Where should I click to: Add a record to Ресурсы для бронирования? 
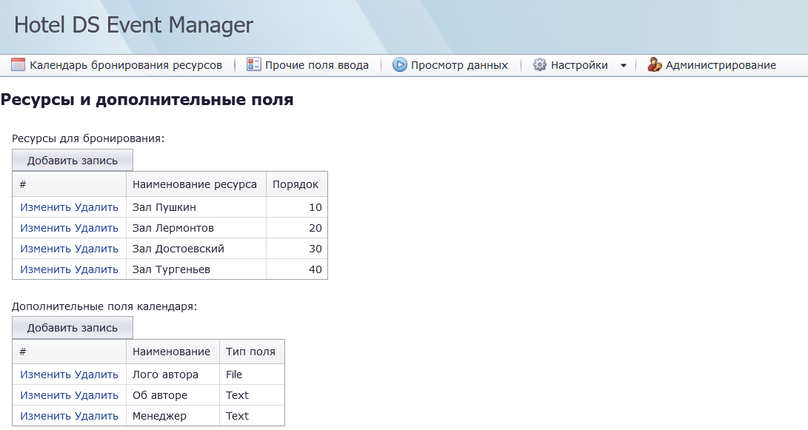point(73,160)
